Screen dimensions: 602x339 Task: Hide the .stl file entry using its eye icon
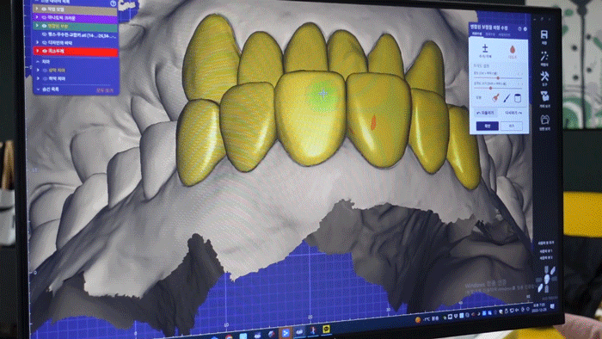click(x=44, y=34)
